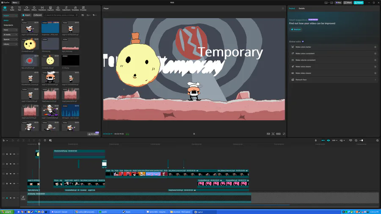Click the AI clipper button below media list
This screenshot has height=214, width=381.
coord(93,134)
